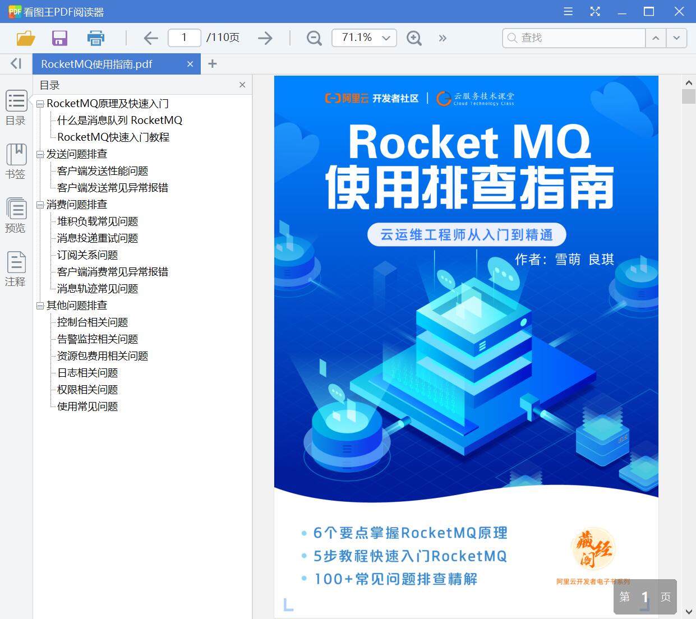Open 客户端发送性能问题 section
Screen dimensions: 696x619
(103, 171)
